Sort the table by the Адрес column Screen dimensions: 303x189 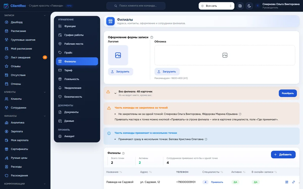coord(146,172)
